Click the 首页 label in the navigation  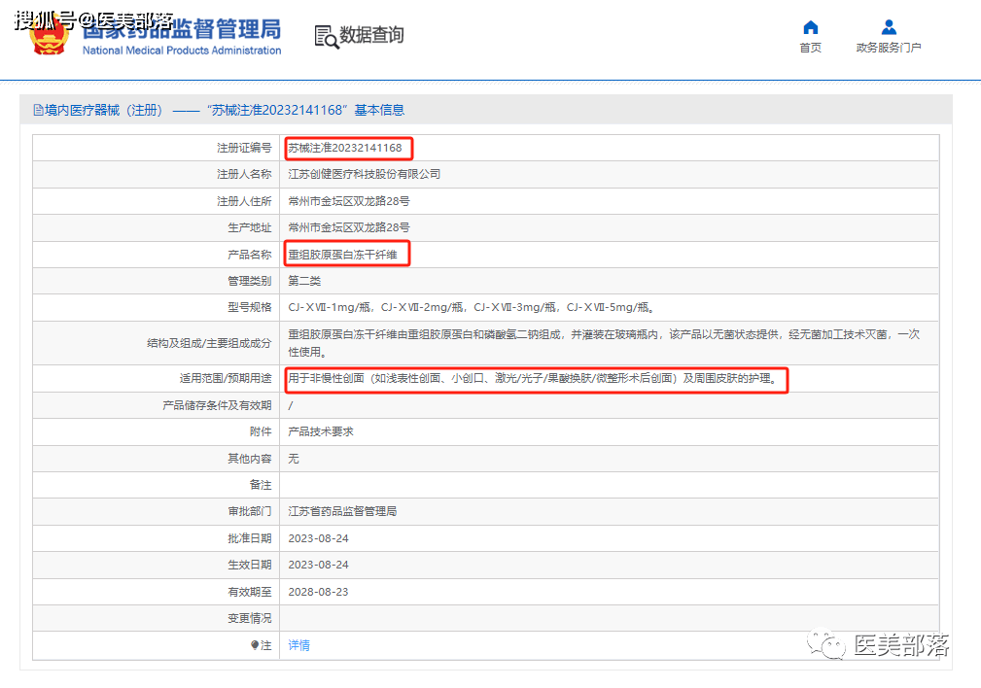810,48
